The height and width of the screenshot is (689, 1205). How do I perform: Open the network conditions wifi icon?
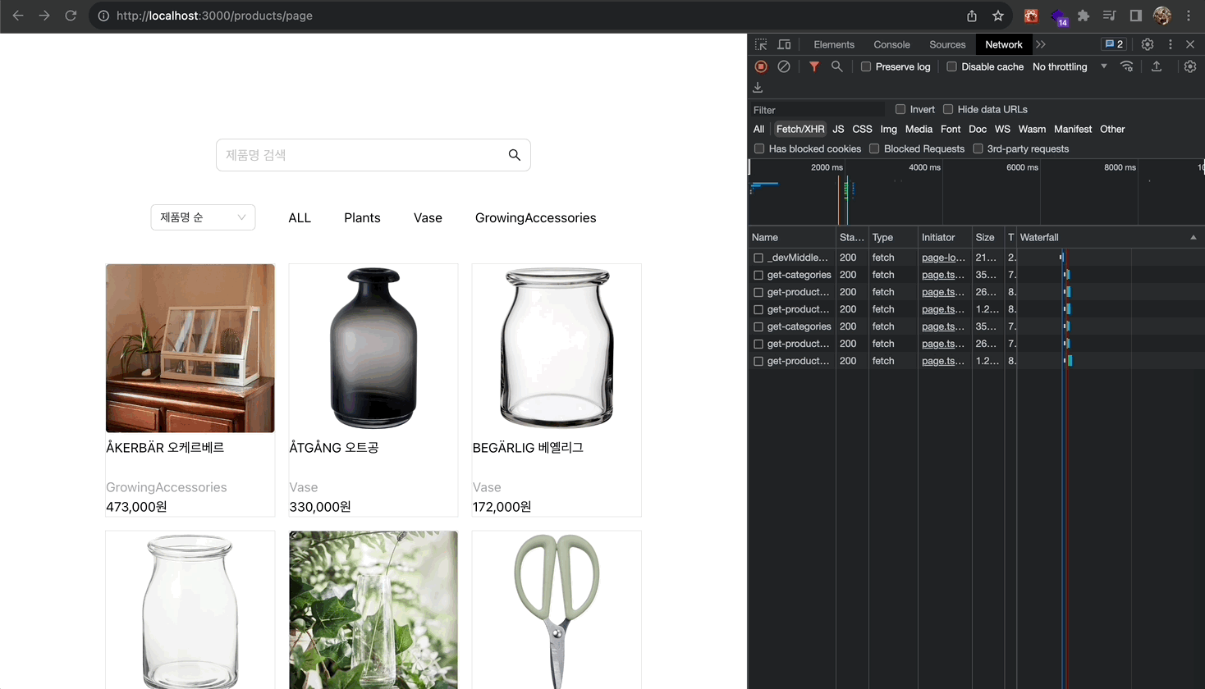(x=1127, y=66)
